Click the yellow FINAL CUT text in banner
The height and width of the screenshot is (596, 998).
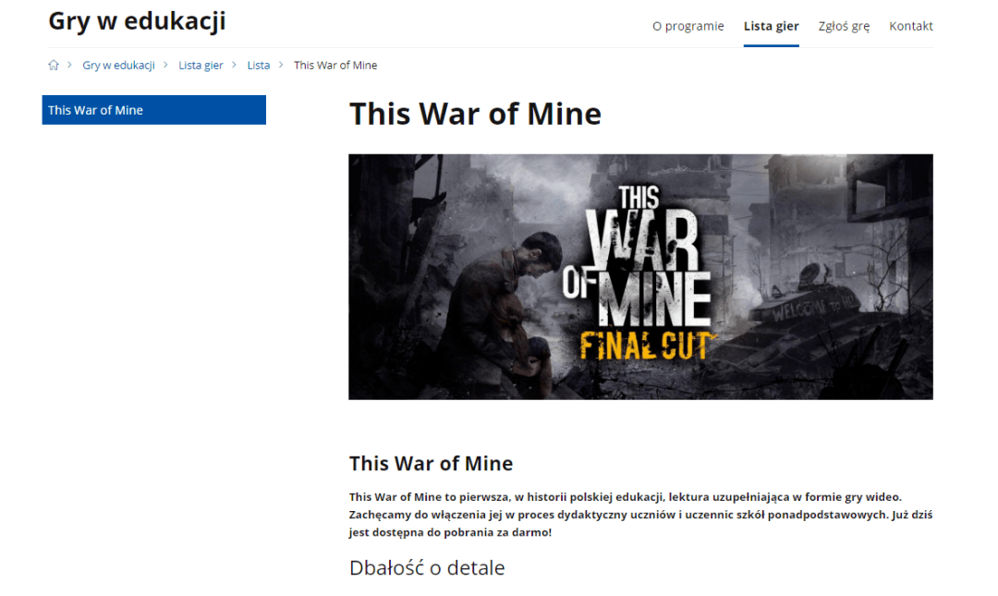[646, 347]
